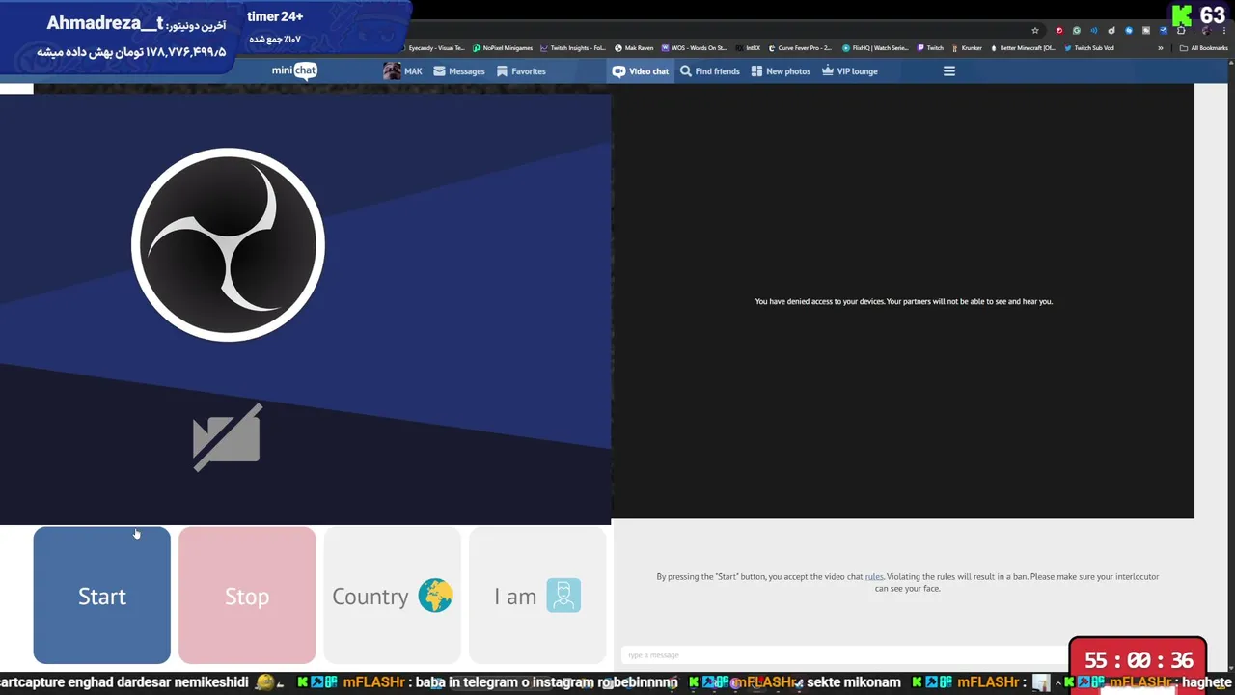Open the VIP lounge page
This screenshot has width=1235, height=695.
click(x=850, y=71)
